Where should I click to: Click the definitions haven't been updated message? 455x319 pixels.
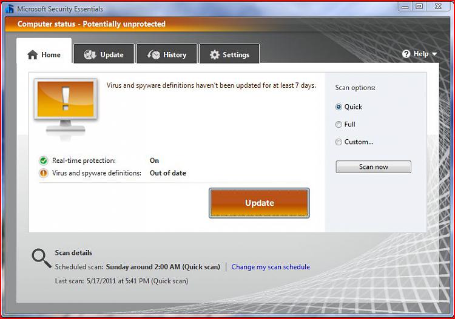211,86
